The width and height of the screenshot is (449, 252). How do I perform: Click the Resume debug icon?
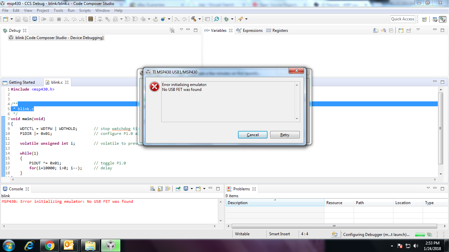pos(44,19)
